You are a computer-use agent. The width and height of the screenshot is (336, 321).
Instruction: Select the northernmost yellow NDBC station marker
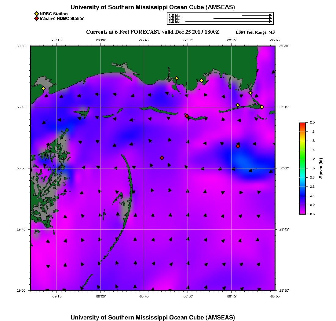click(x=177, y=78)
